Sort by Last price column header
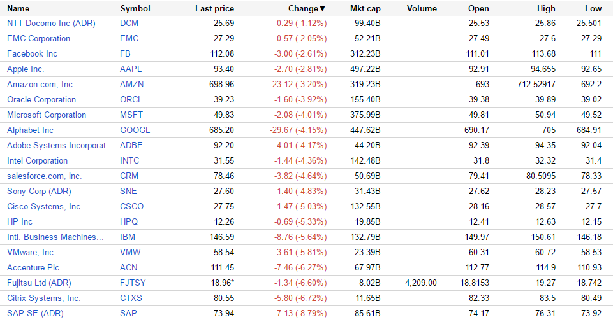 214,9
